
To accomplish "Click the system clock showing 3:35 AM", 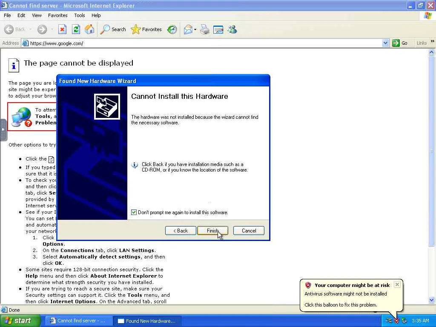I will point(420,321).
